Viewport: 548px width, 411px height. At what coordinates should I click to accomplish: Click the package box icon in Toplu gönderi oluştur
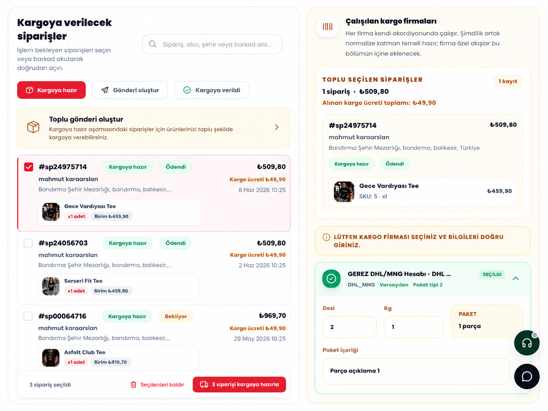point(33,127)
